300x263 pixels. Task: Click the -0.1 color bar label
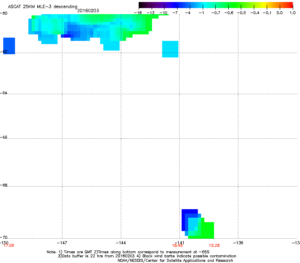[x=267, y=13]
